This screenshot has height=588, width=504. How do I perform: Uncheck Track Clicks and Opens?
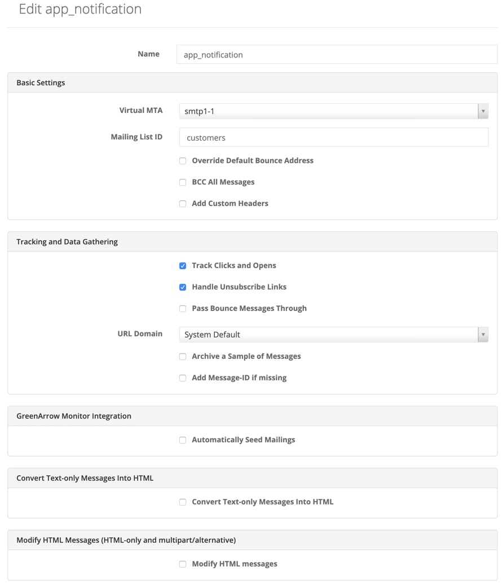pyautogui.click(x=183, y=266)
